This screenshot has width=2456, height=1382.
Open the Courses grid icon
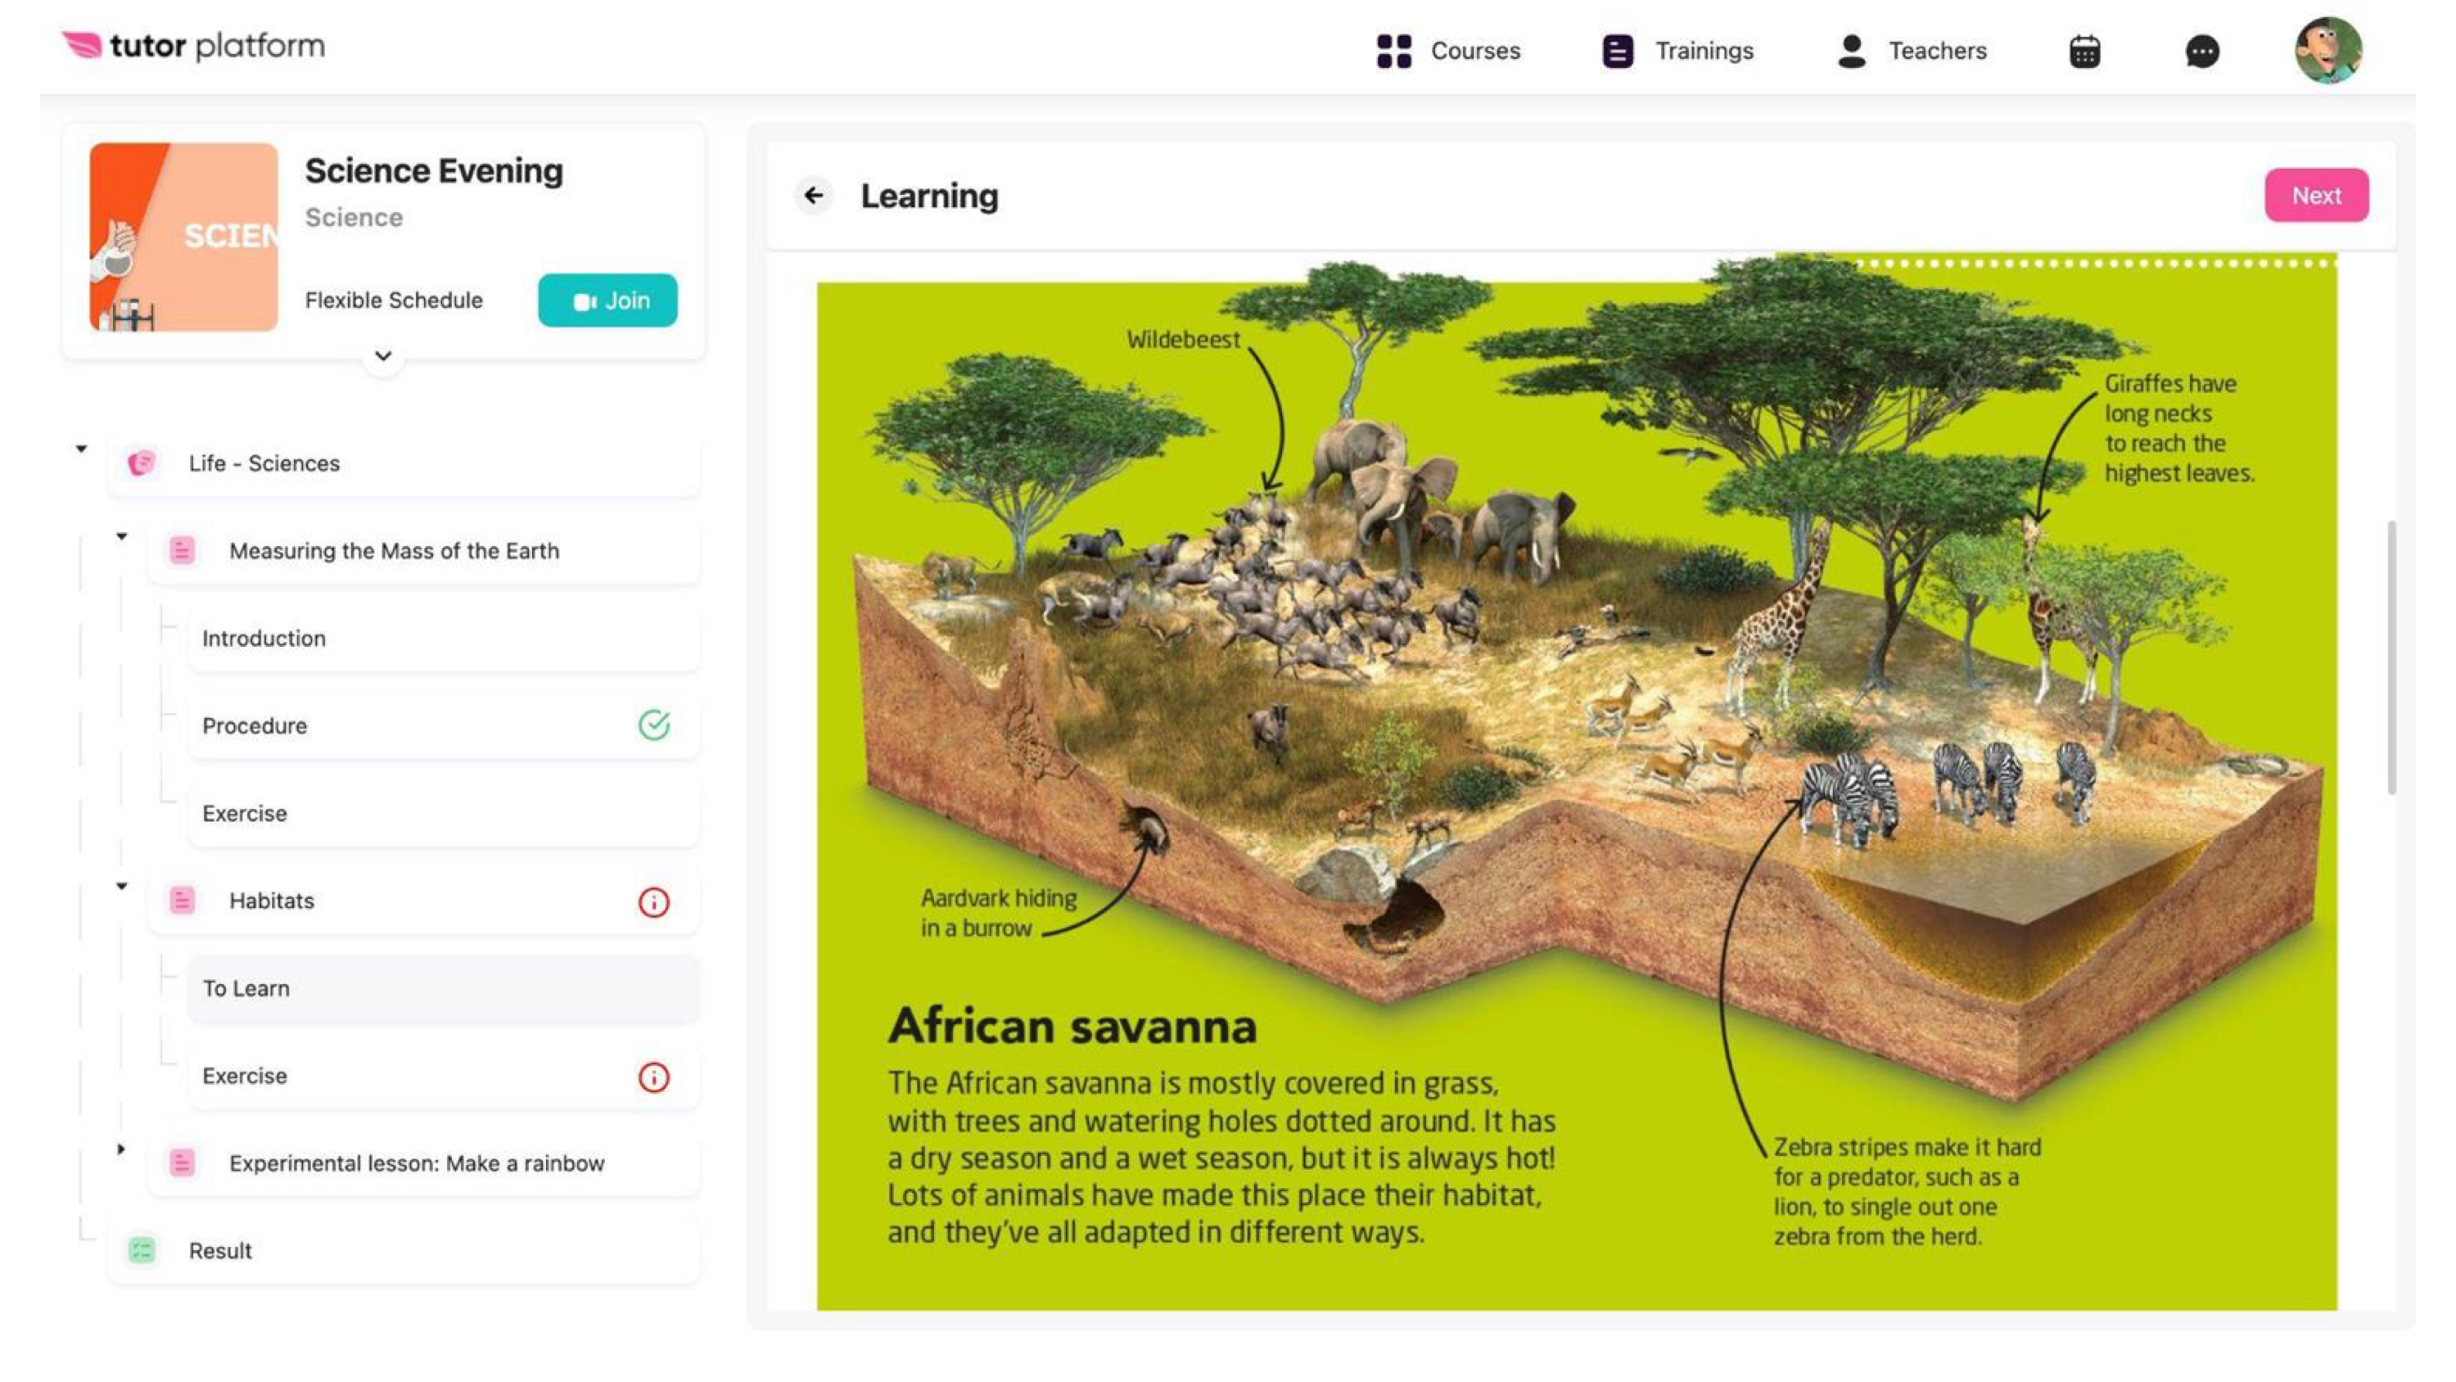pyautogui.click(x=1394, y=51)
